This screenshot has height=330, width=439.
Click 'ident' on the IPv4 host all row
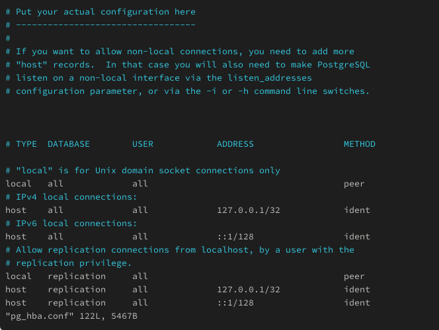point(357,210)
